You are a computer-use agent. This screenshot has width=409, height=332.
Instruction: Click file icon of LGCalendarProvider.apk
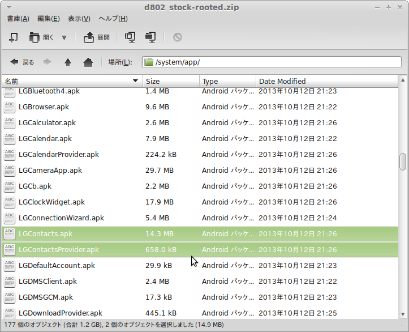(x=10, y=155)
